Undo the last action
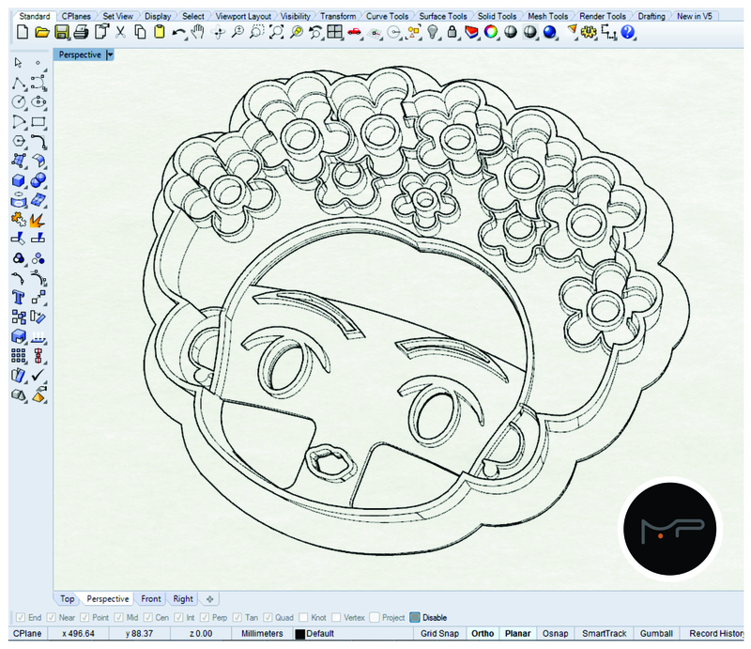 click(180, 31)
